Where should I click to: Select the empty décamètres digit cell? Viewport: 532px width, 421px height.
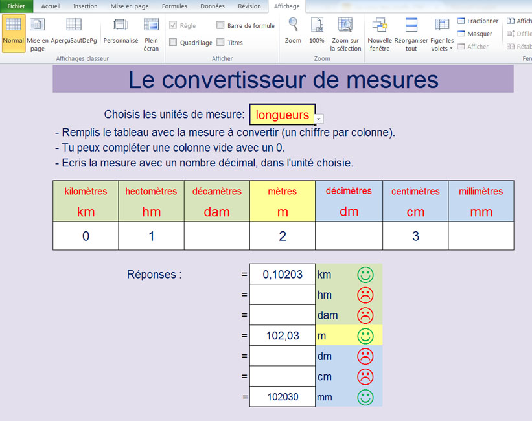(217, 236)
